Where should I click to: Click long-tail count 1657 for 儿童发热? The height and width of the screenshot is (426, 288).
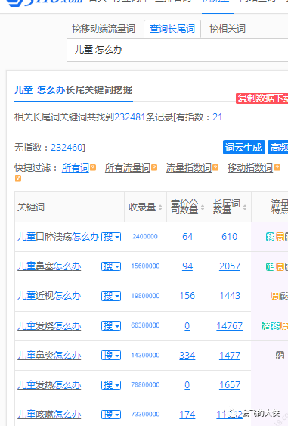coord(230,385)
